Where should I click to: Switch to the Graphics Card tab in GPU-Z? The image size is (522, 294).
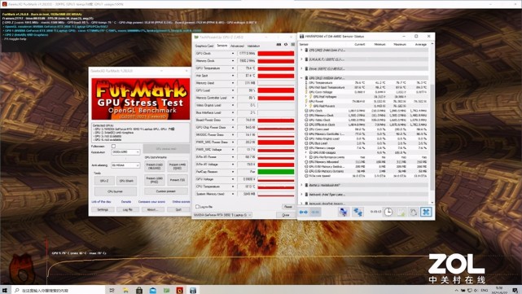[204, 46]
